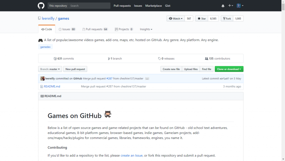Open the README.md file link
The width and height of the screenshot is (285, 161).
52,86
